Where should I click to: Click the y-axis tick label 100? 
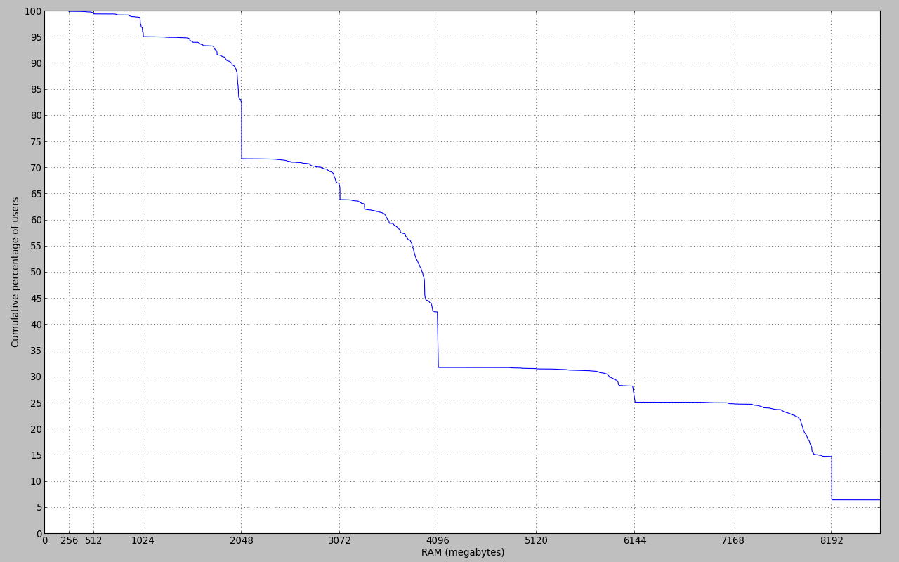[32, 11]
